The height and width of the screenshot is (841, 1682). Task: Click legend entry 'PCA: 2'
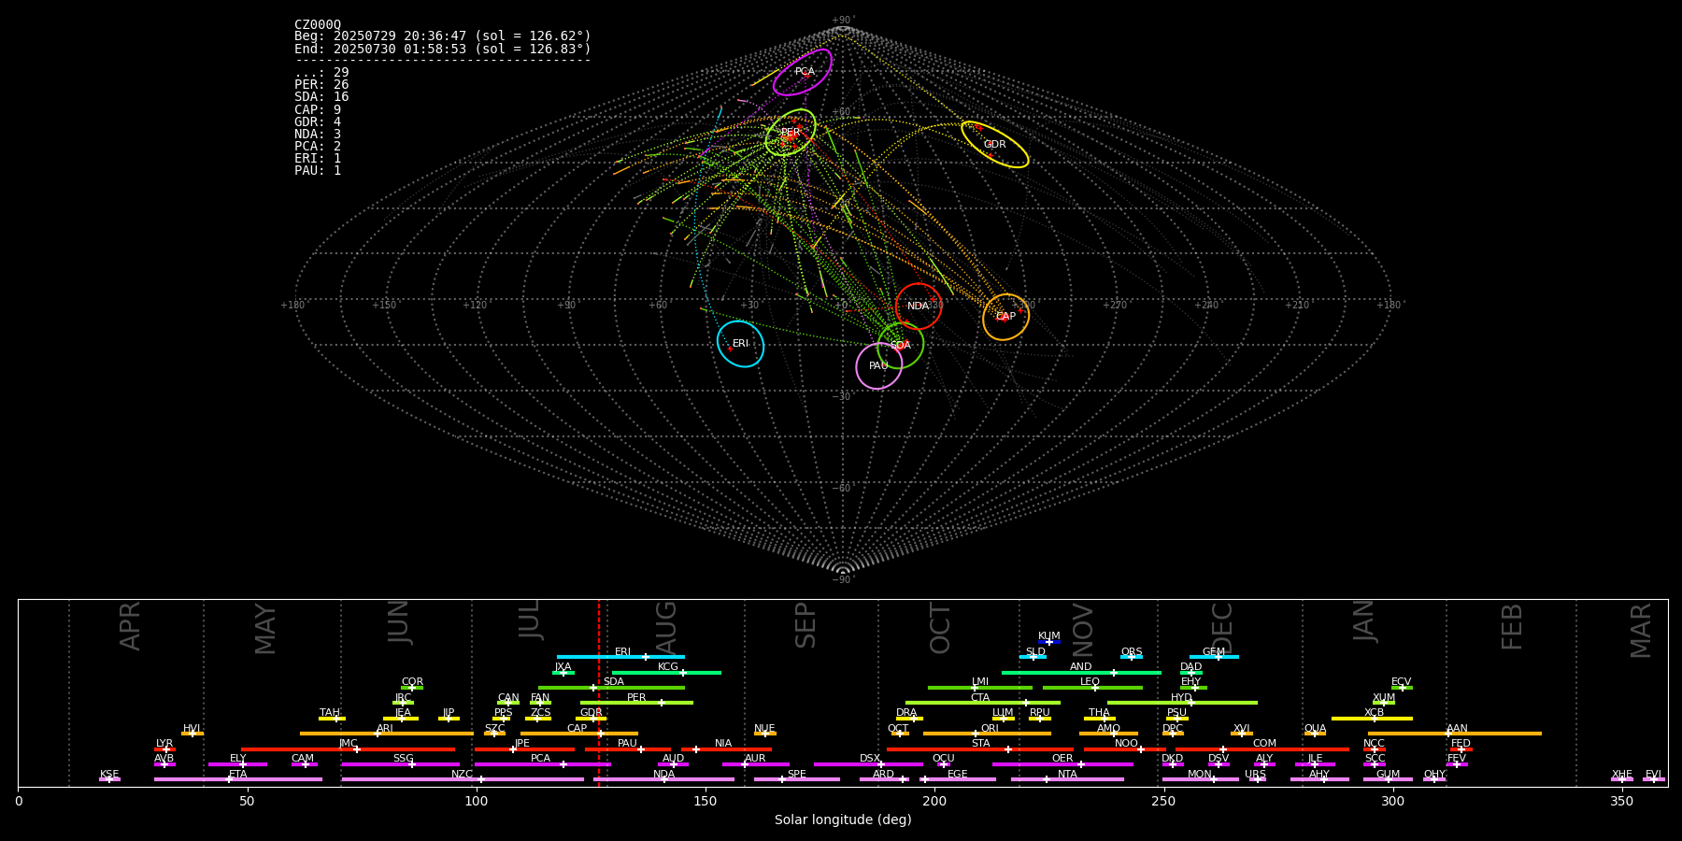pos(318,146)
